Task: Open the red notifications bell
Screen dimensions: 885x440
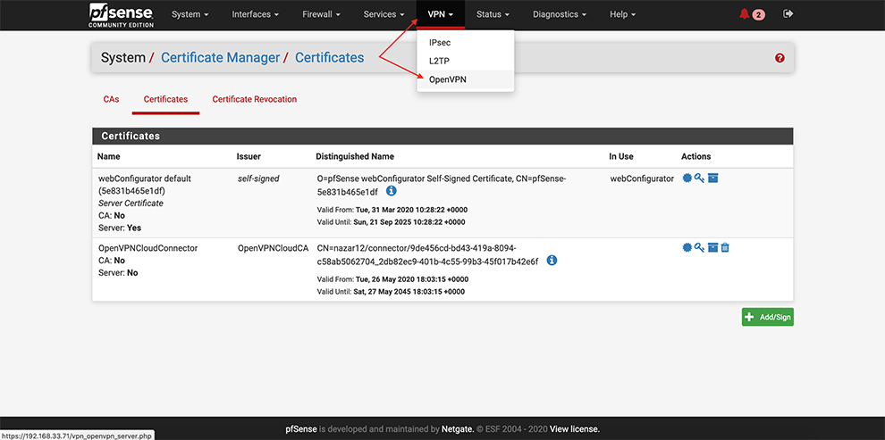Action: pos(745,14)
